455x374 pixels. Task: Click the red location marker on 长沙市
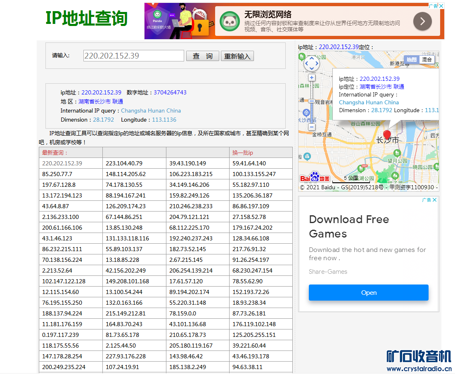[x=387, y=134]
